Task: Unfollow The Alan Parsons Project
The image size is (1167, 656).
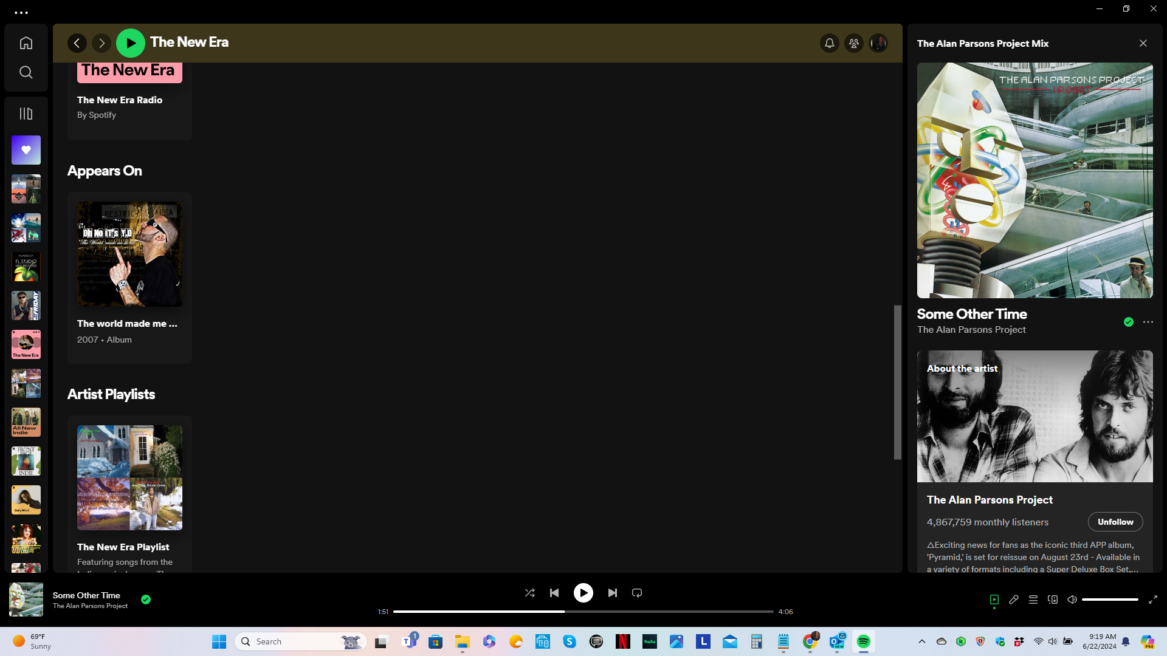Action: (1115, 522)
